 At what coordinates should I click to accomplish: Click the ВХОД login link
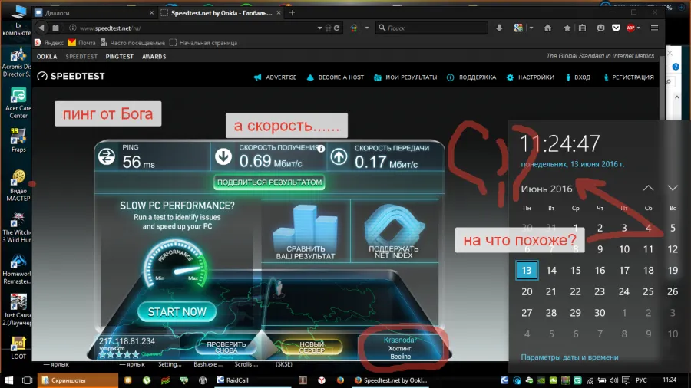click(577, 77)
